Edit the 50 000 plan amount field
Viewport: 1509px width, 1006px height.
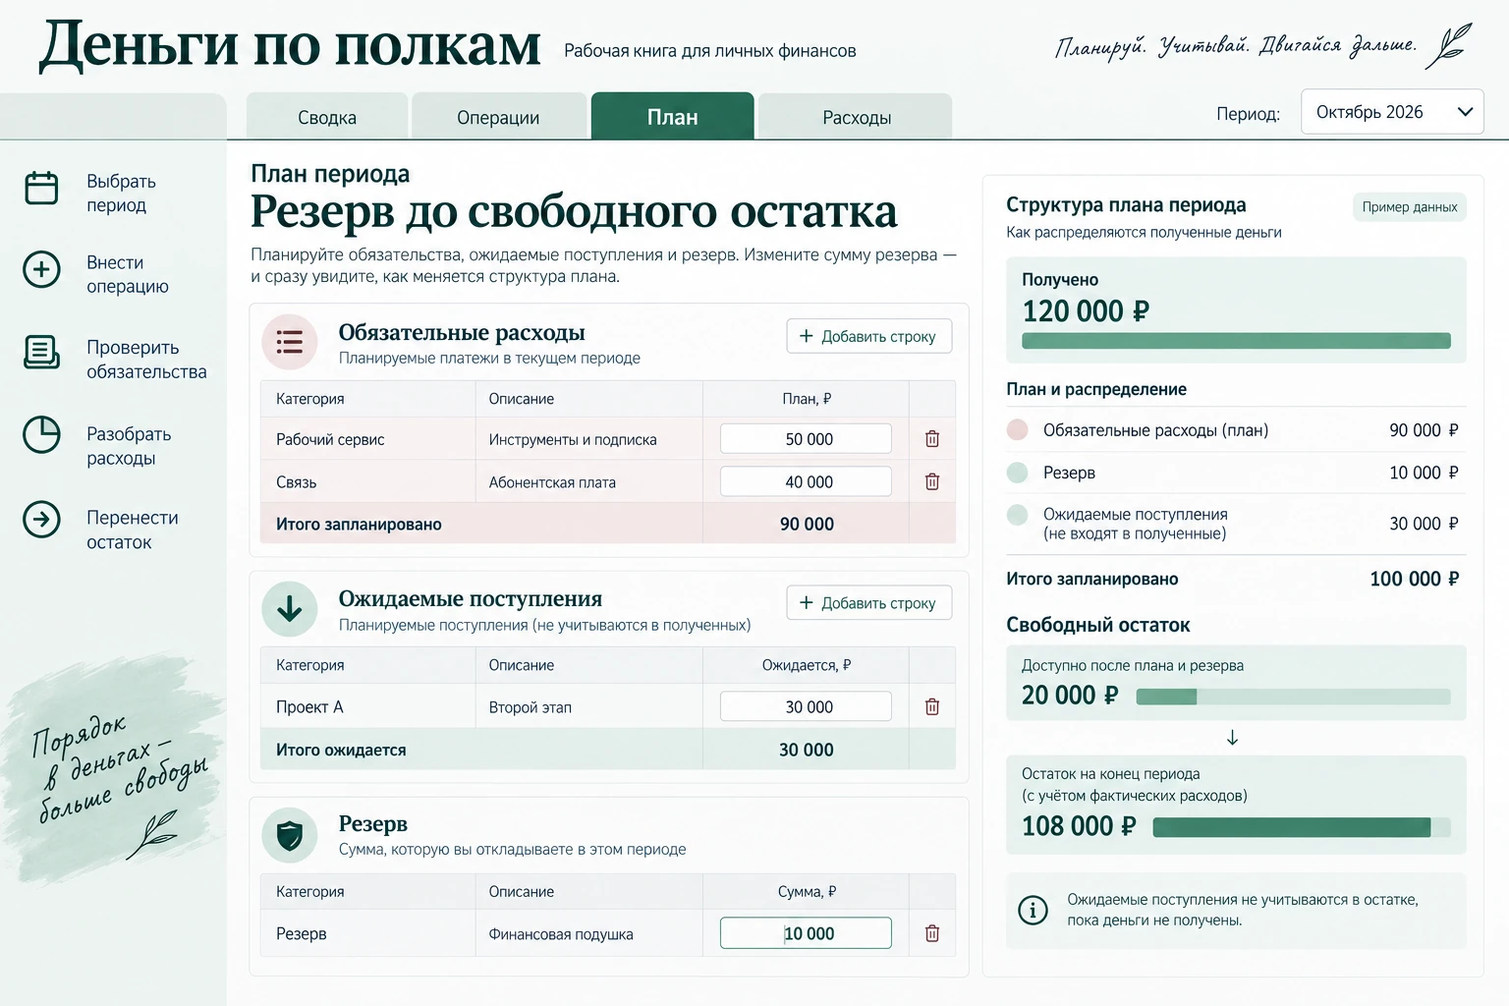806,439
